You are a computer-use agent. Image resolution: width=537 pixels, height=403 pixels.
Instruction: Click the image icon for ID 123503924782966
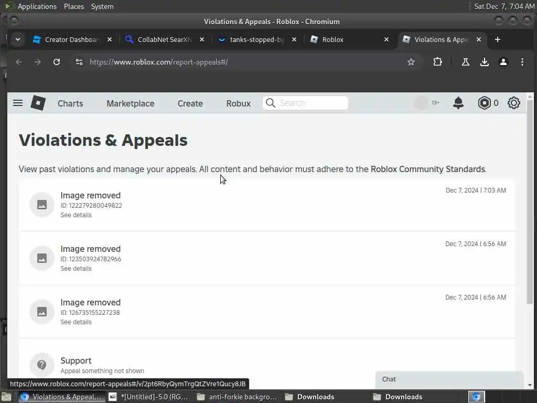click(42, 258)
